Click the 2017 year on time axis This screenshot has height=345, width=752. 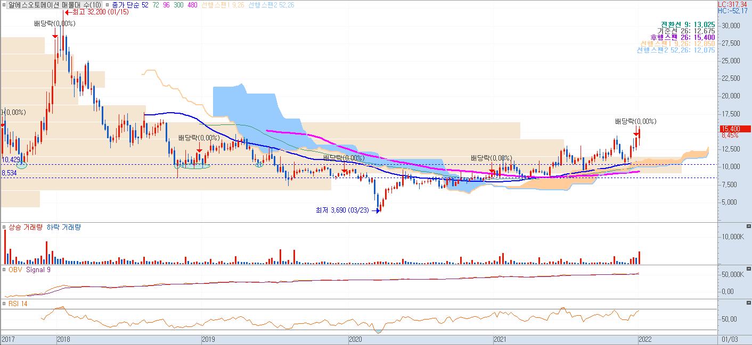click(x=8, y=339)
